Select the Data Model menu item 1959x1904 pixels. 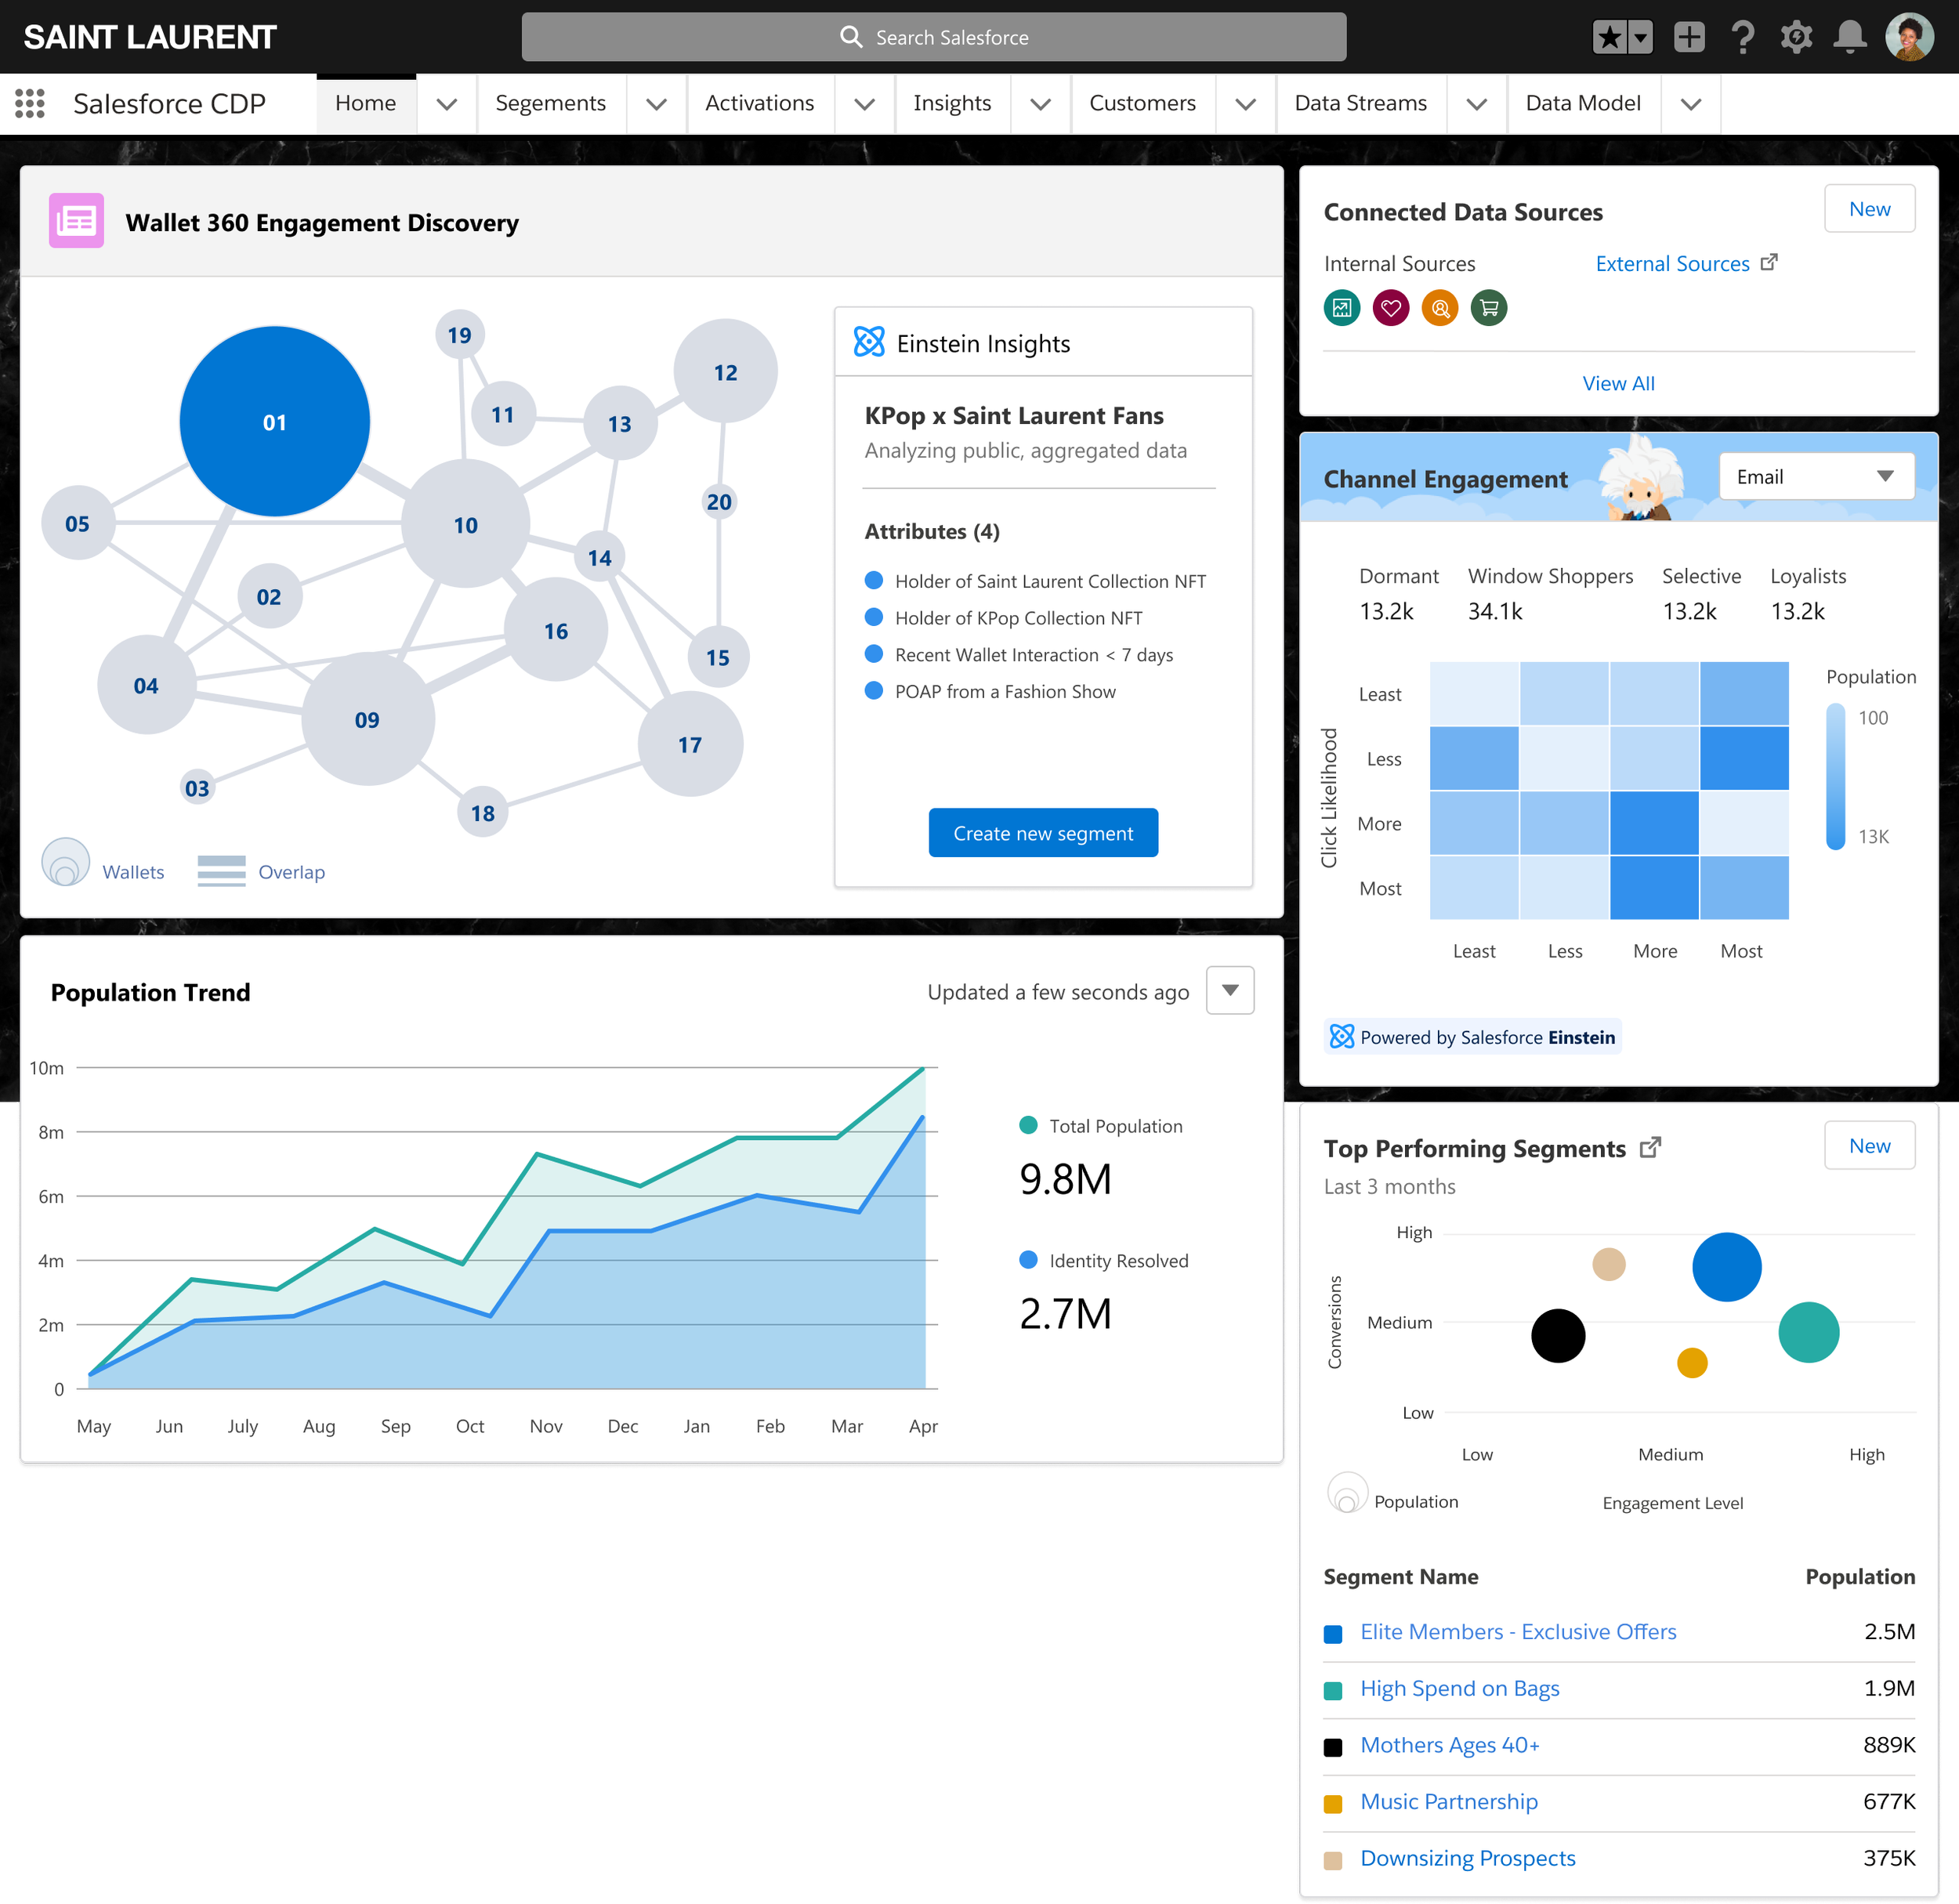[x=1583, y=103]
